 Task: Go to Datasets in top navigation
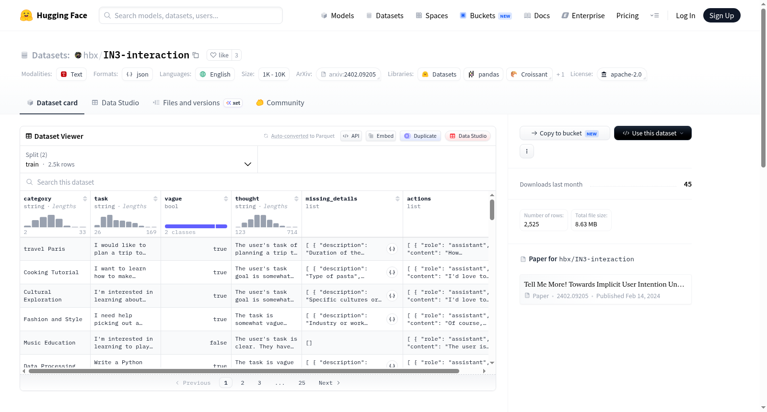tap(385, 15)
